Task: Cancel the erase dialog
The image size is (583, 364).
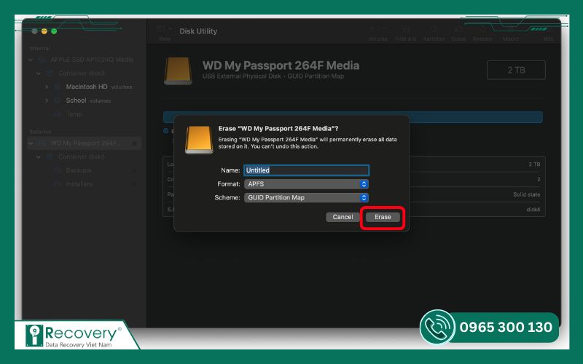Action: pyautogui.click(x=343, y=217)
